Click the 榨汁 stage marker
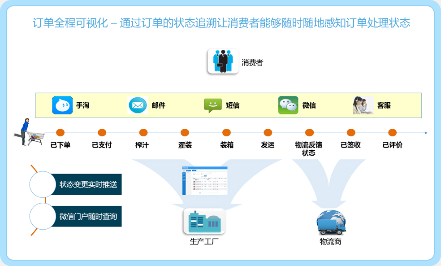The image size is (441, 266). point(143,133)
